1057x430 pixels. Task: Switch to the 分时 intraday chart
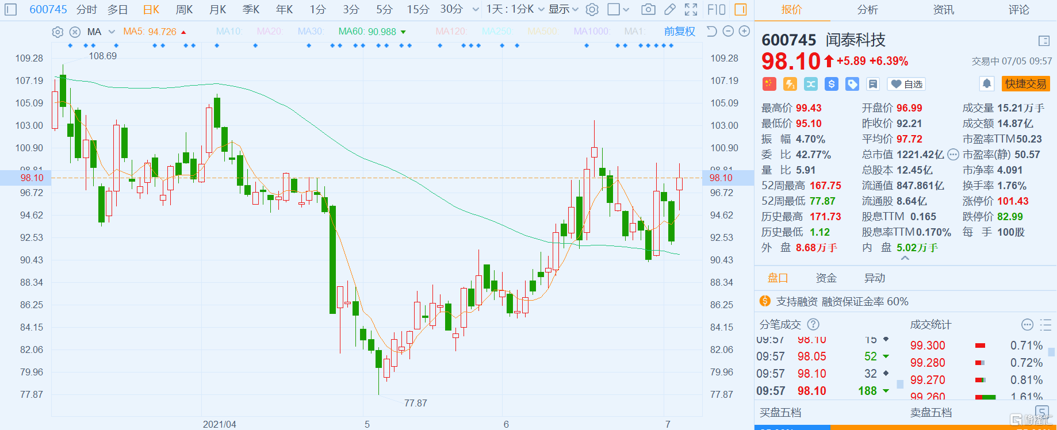(87, 10)
